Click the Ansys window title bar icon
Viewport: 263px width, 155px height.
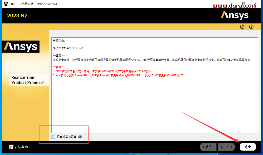6,4
